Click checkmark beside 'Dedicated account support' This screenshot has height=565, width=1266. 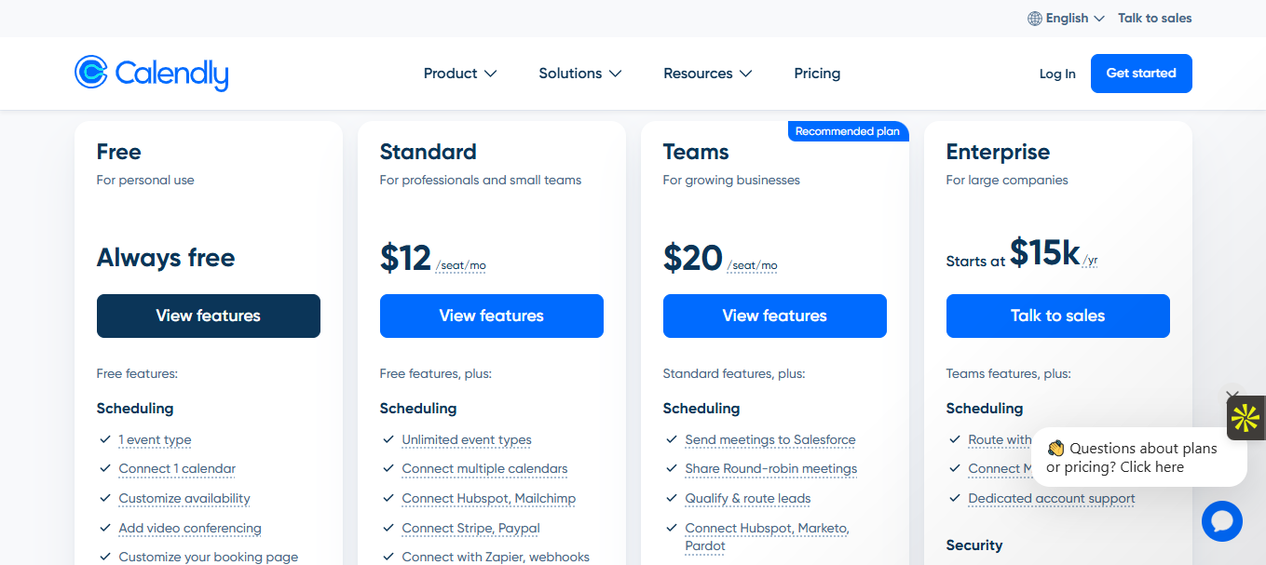955,498
